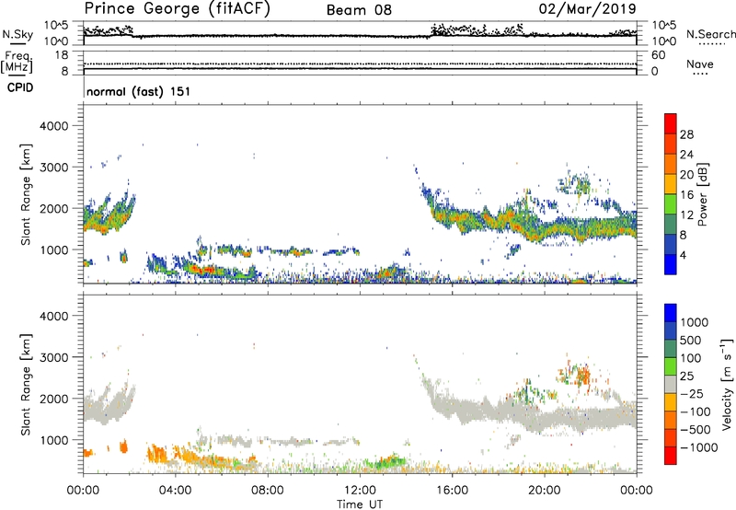This screenshot has height=510, width=736.
Task: Click the '08:00' time axis label
Action: point(268,491)
